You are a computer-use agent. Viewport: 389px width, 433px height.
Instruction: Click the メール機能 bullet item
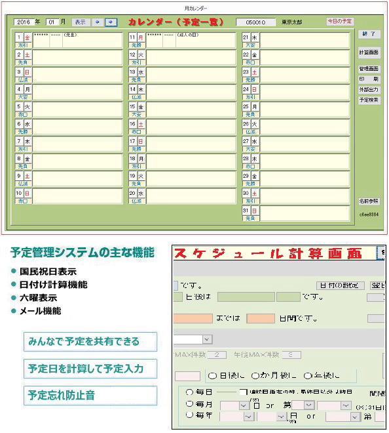coord(40,311)
